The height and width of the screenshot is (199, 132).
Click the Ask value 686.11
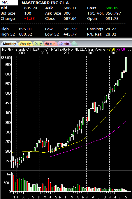[x=70, y=8]
